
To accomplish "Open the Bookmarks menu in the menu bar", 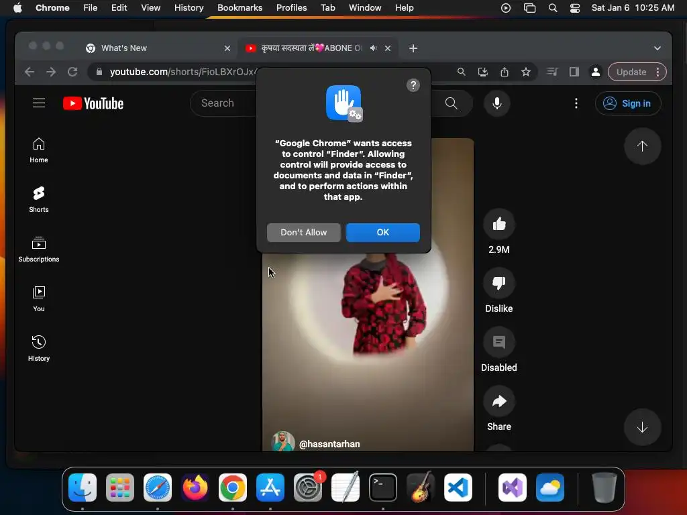I will tap(240, 8).
